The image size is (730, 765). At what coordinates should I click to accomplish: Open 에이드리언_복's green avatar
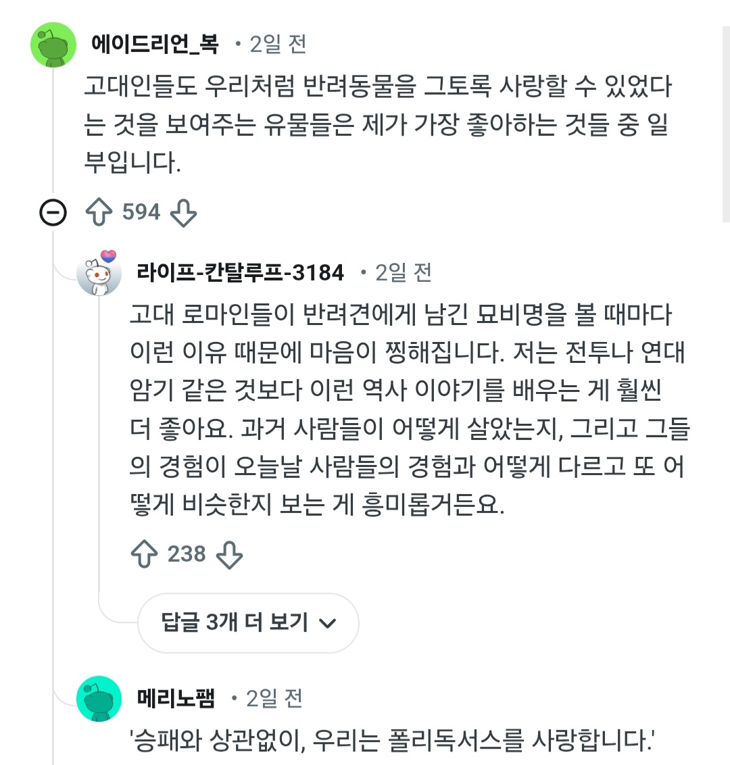click(x=53, y=45)
